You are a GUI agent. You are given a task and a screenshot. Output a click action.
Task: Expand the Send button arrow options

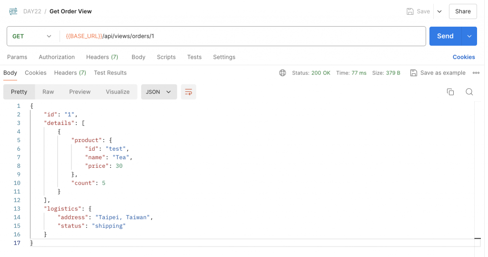[469, 36]
